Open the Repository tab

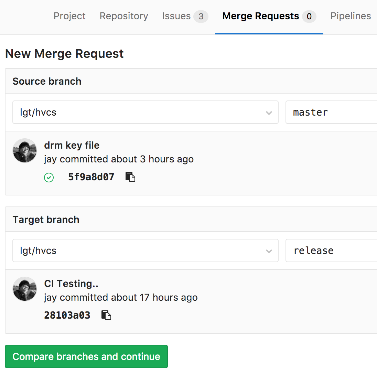coord(124,16)
